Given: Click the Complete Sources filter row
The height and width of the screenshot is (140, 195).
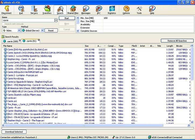Looking at the screenshot, I should [137, 31].
